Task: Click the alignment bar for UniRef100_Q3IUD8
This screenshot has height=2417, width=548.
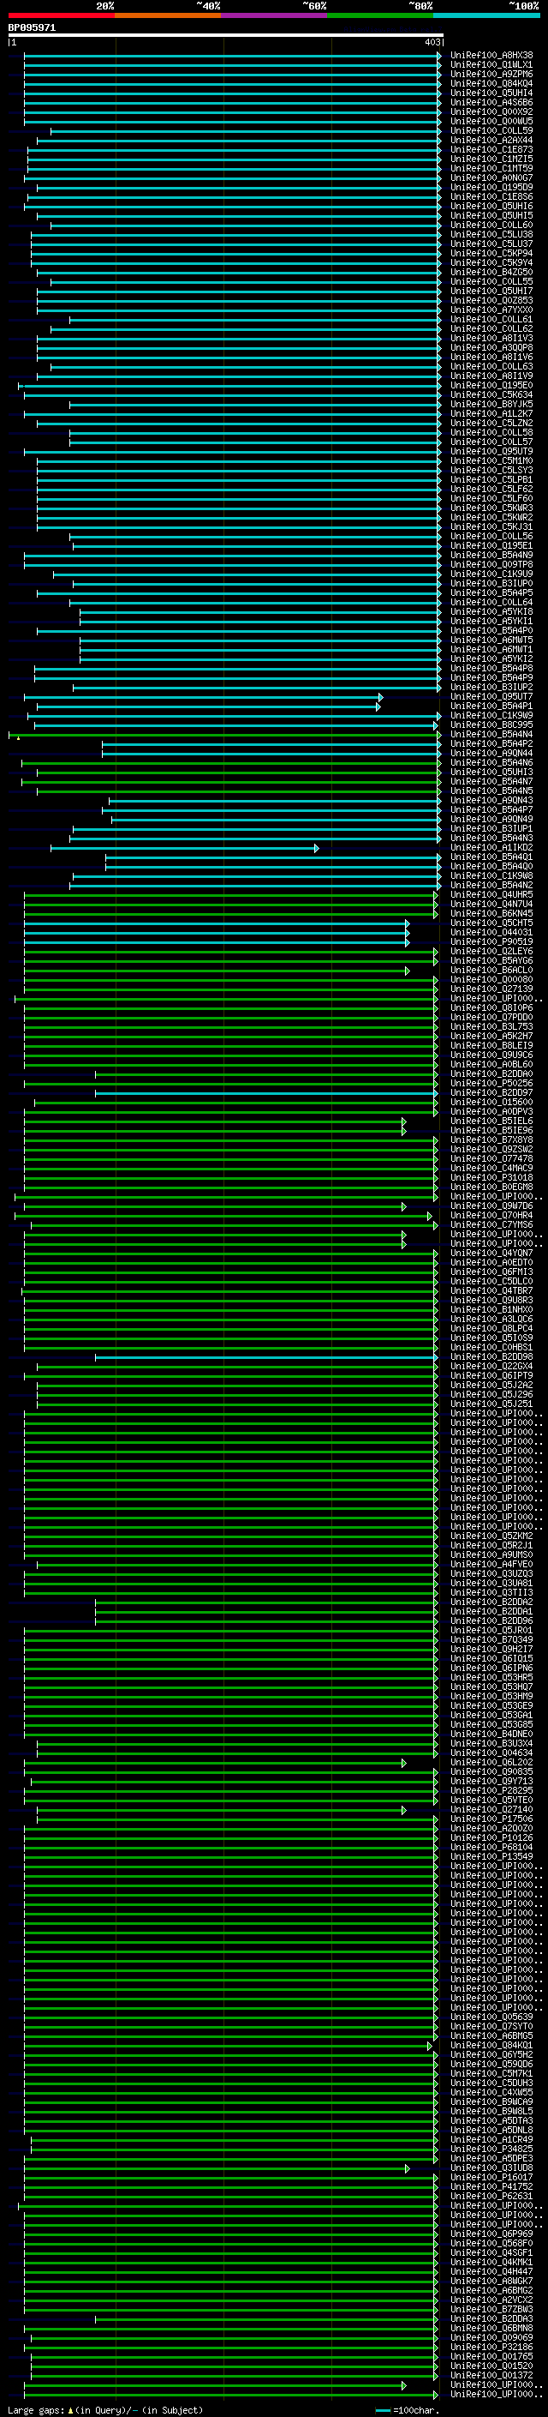Action: (x=217, y=2169)
